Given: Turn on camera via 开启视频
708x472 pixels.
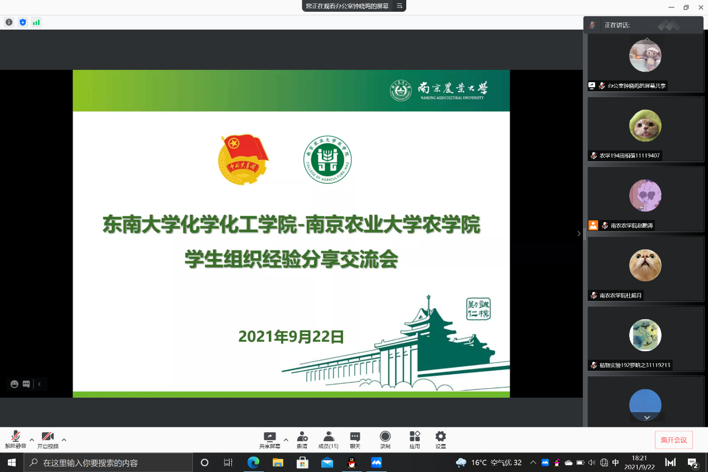Looking at the screenshot, I should pyautogui.click(x=47, y=437).
